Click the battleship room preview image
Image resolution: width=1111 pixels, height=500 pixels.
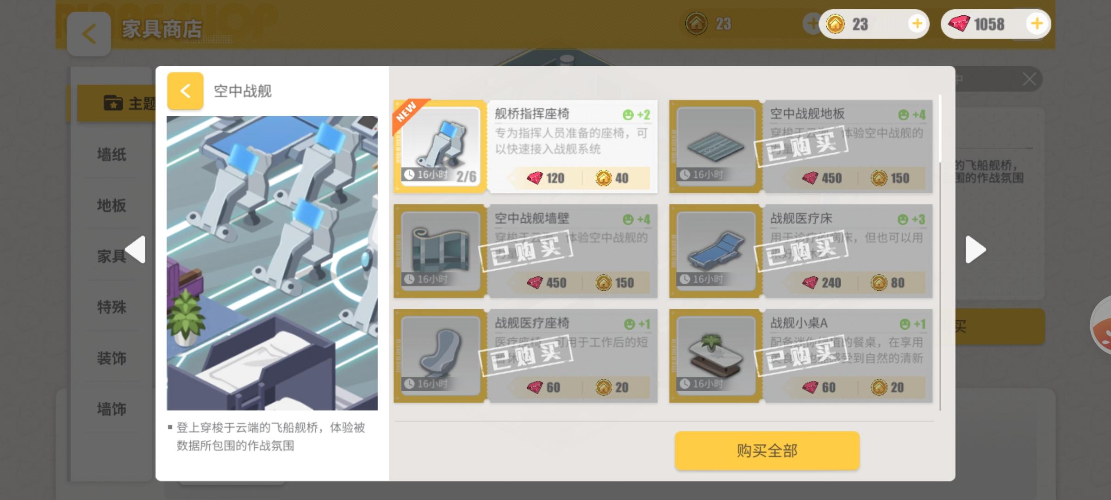click(272, 263)
